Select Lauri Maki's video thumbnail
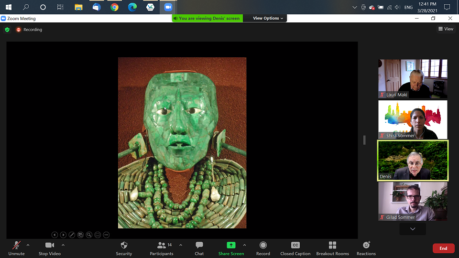This screenshot has height=258, width=459. 413,79
